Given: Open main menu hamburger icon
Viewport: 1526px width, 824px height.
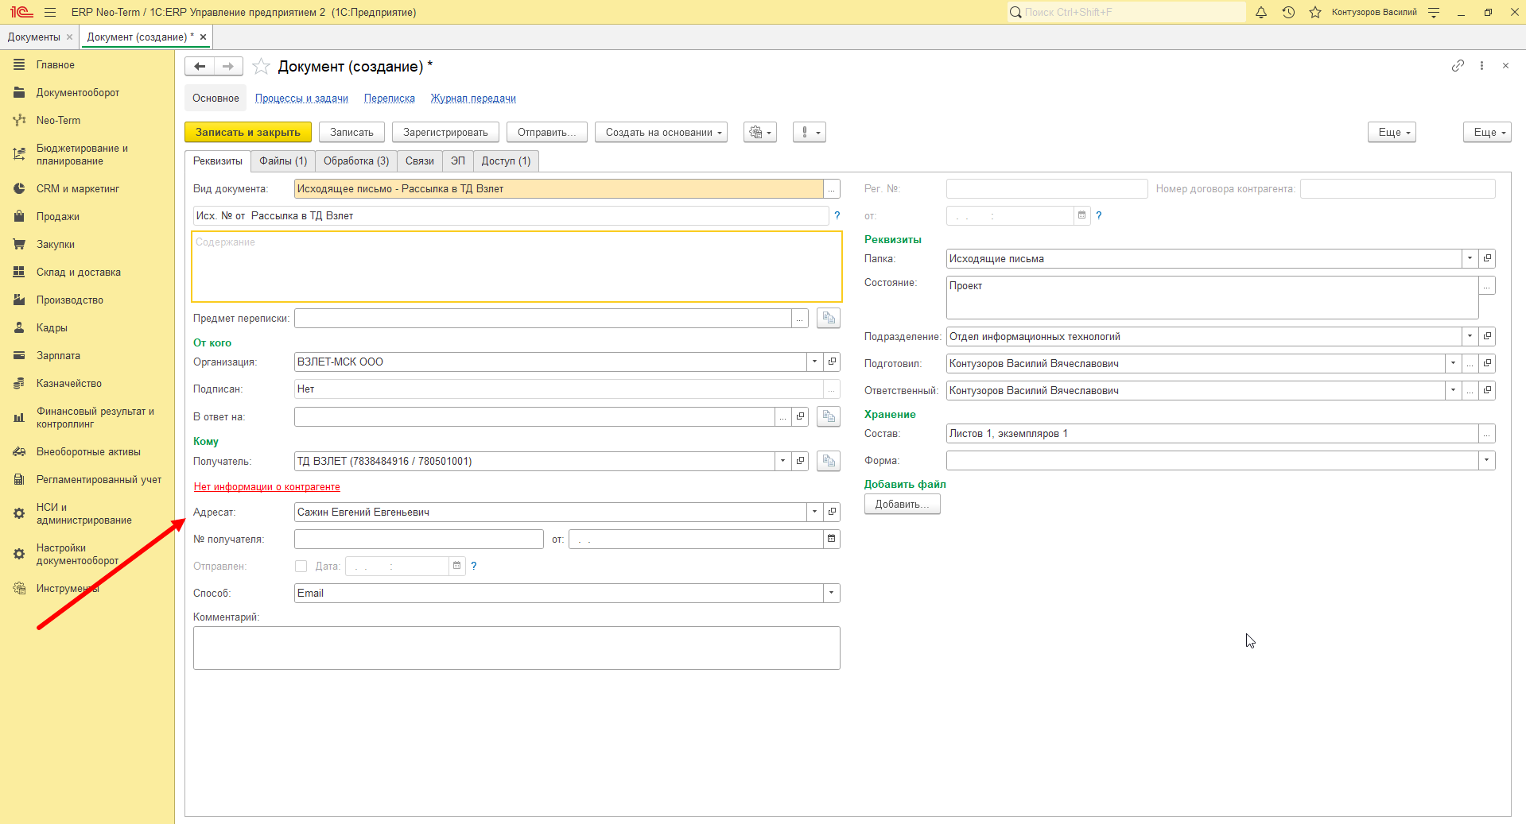Looking at the screenshot, I should (x=50, y=12).
